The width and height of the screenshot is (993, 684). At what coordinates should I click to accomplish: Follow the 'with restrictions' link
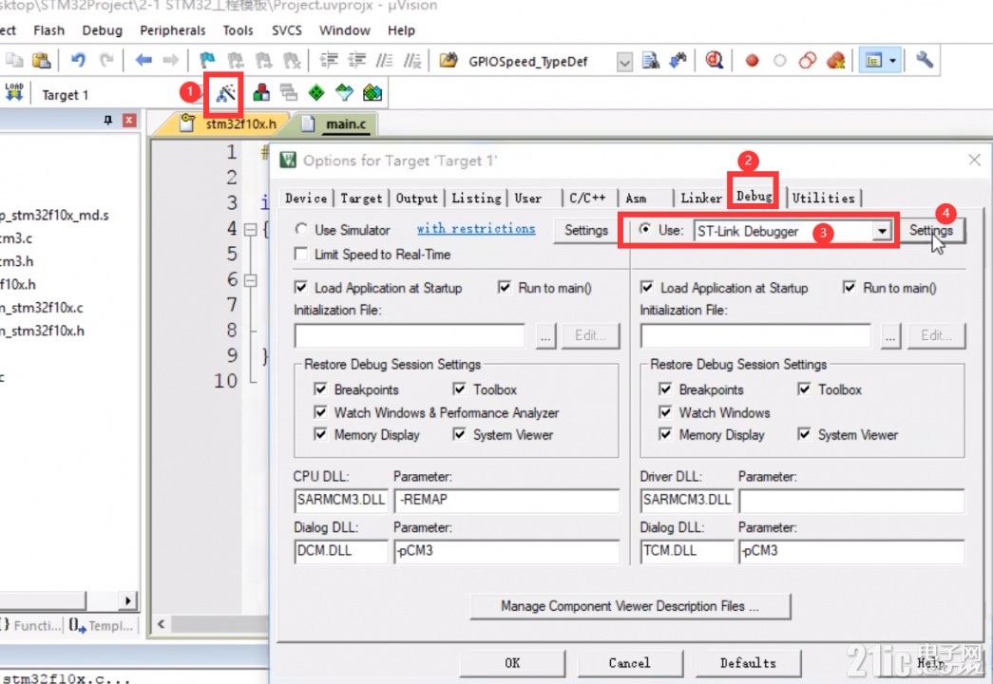coord(476,229)
